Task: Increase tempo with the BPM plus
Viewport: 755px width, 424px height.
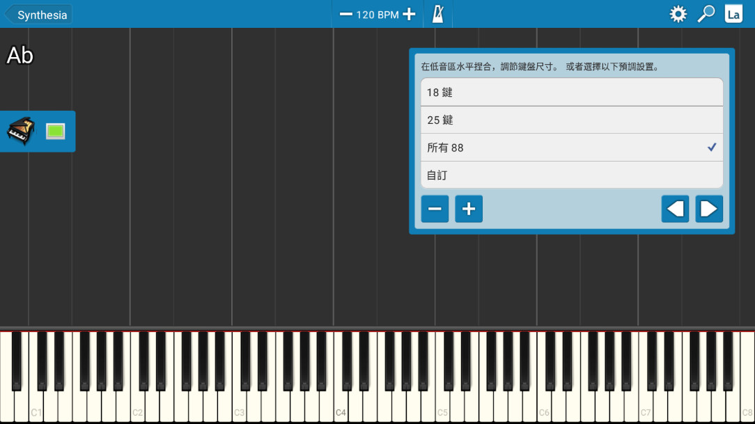Action: [409, 15]
